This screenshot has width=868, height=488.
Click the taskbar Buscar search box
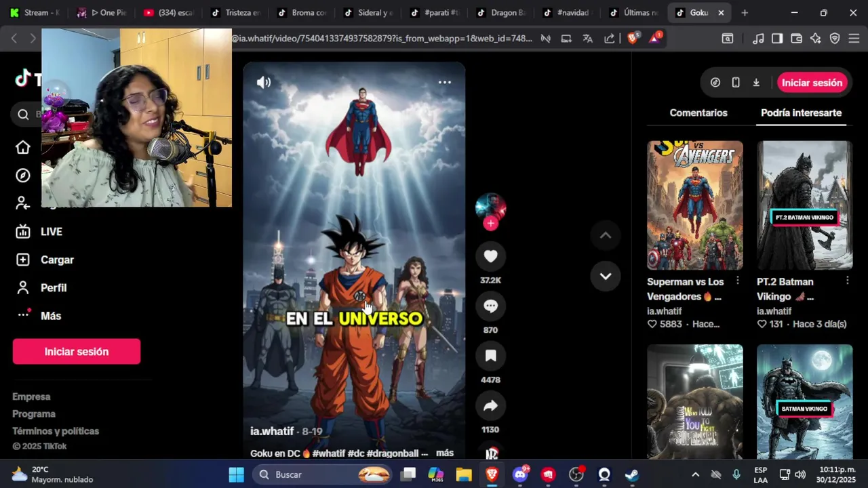tap(323, 474)
